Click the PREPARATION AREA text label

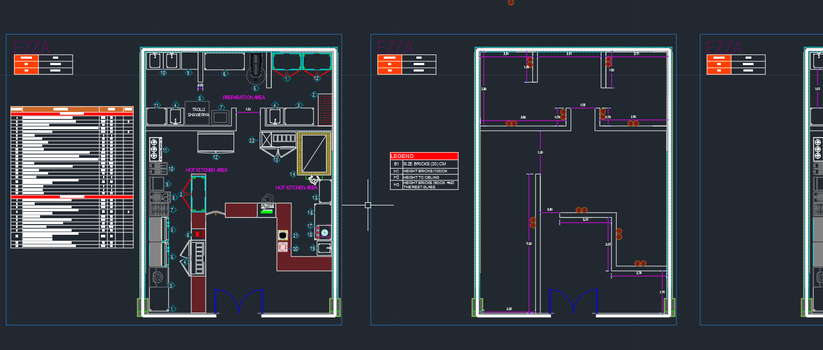point(244,98)
